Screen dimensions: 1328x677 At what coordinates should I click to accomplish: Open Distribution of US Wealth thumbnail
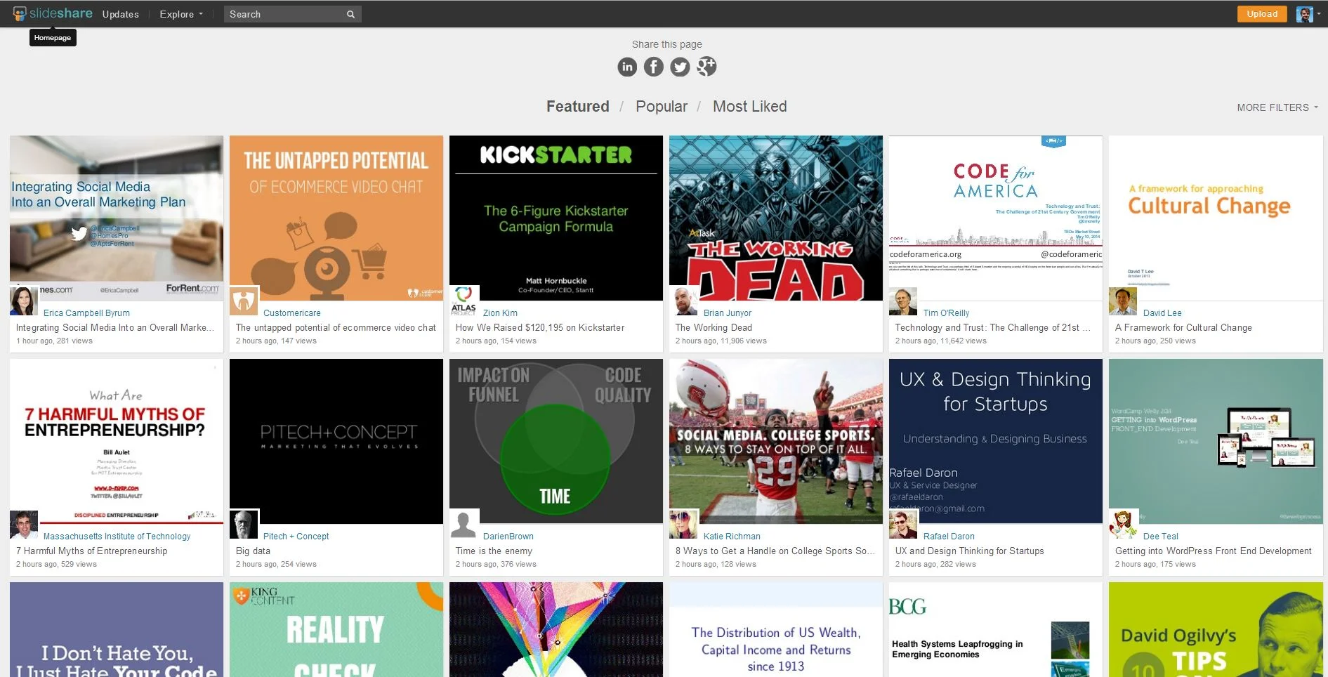pos(776,630)
